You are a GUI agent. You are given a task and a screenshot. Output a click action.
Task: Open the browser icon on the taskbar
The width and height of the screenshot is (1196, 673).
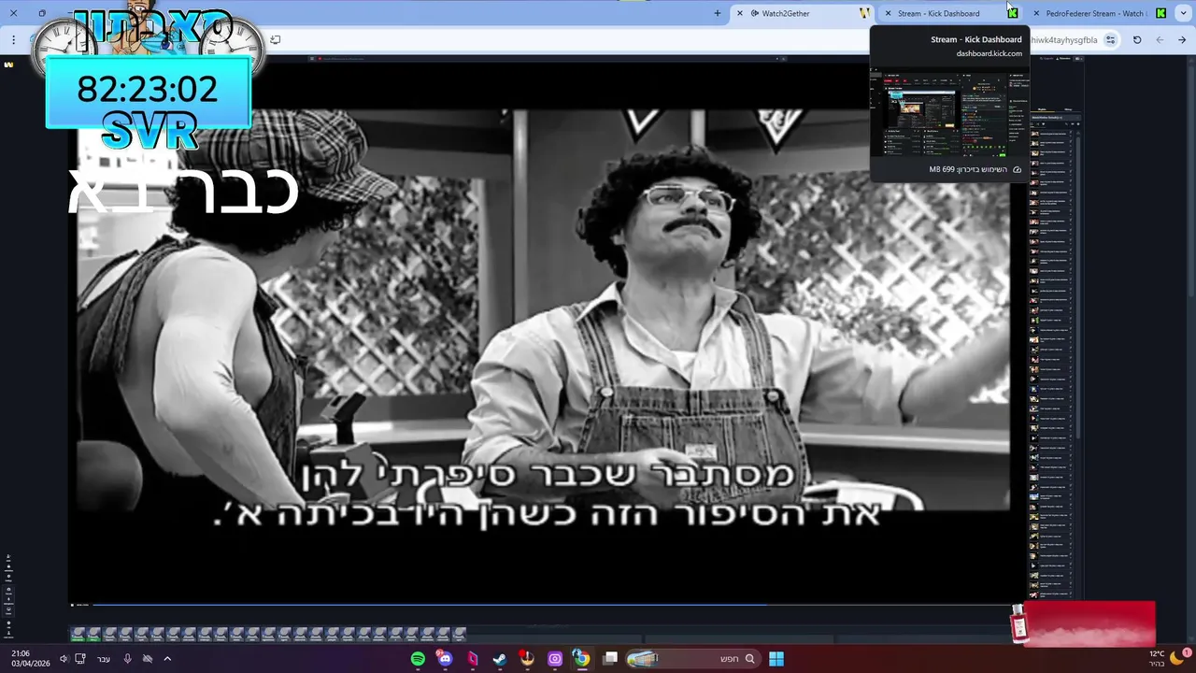[x=582, y=659]
